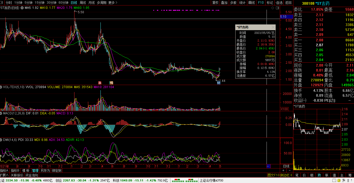The image size is (354, 183).
Task: Click the 300108 *ST吉药 stock title
Action: click(316, 3)
